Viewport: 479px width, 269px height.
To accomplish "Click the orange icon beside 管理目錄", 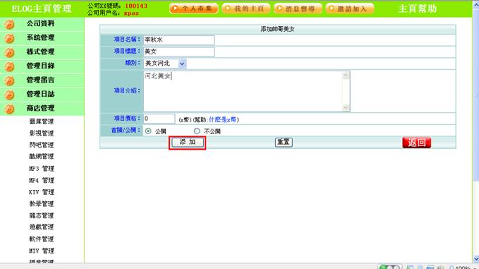I will (x=9, y=66).
